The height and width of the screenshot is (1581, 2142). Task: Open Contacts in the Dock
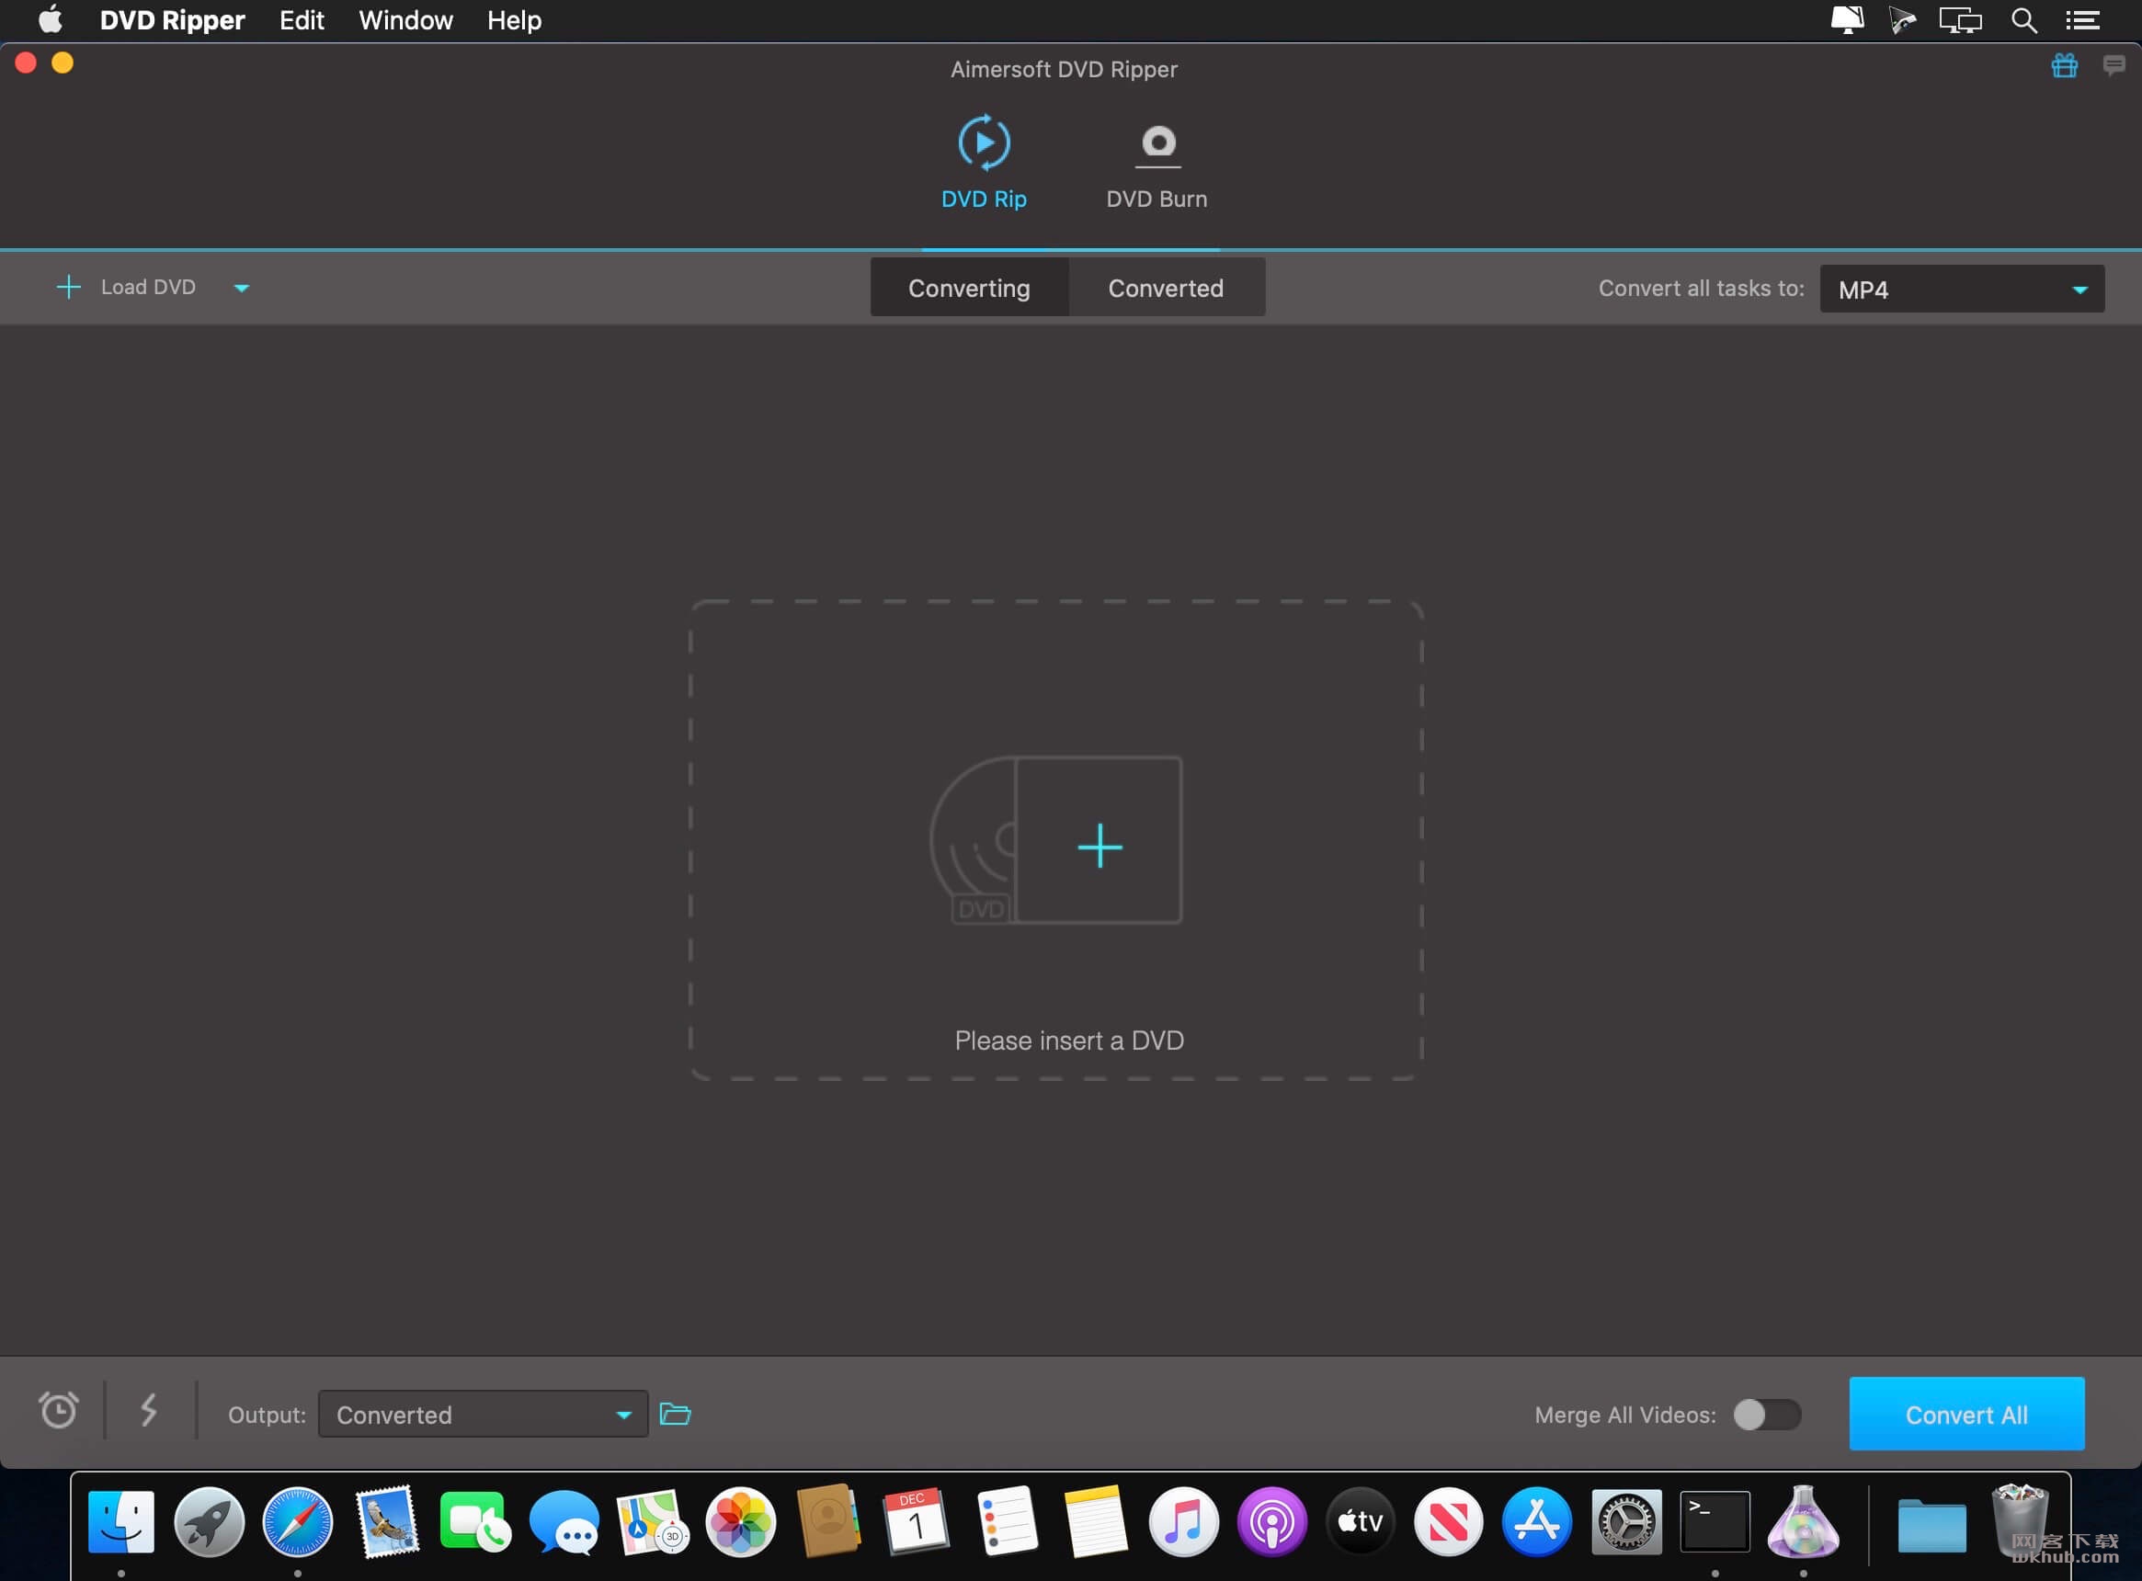(x=829, y=1521)
